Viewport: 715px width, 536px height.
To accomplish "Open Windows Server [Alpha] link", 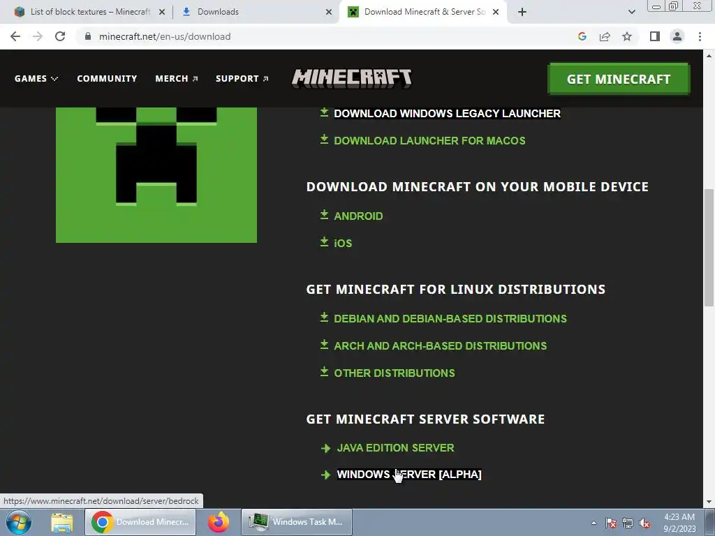I will pyautogui.click(x=409, y=475).
